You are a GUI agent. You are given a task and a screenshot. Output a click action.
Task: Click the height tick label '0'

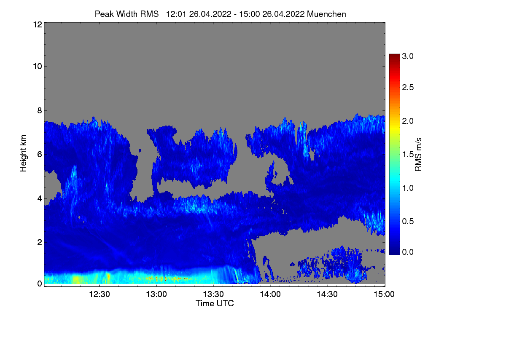click(39, 284)
